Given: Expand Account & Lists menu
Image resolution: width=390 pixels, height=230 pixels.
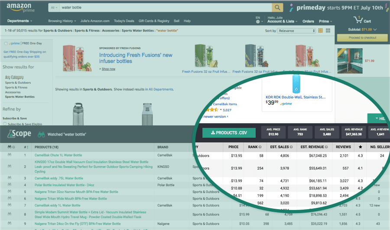Looking at the screenshot, I should (282, 21).
